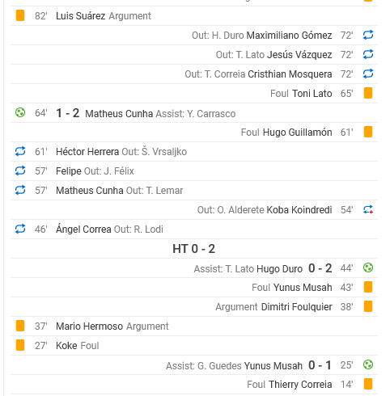The height and width of the screenshot is (396, 390).
Task: Click yellow card icon for Toni Lato
Action: 368,93
